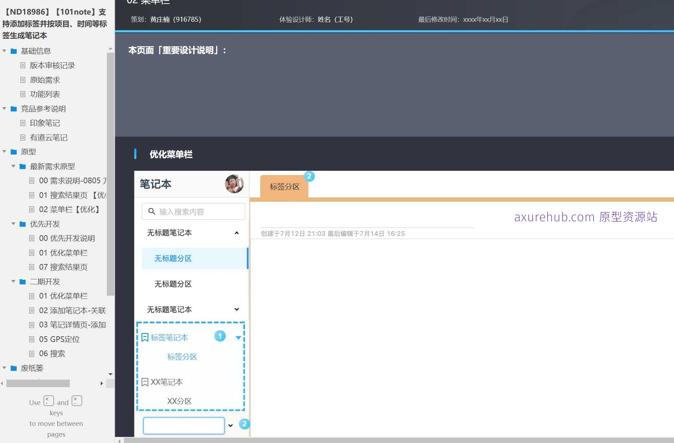Open the 原始需求 page
Viewport: 674px width, 443px height.
[x=45, y=80]
